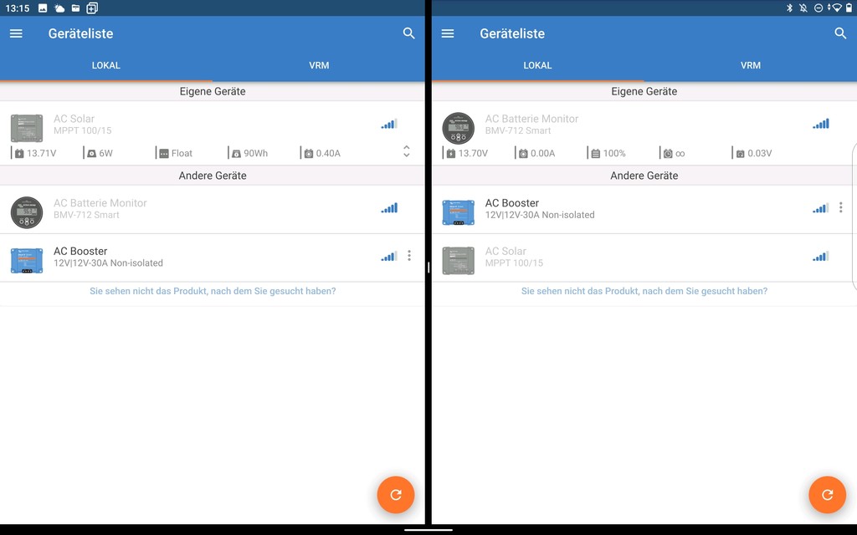The height and width of the screenshot is (535, 857).
Task: Tap AC Booster device image in left window
Action: (27, 261)
